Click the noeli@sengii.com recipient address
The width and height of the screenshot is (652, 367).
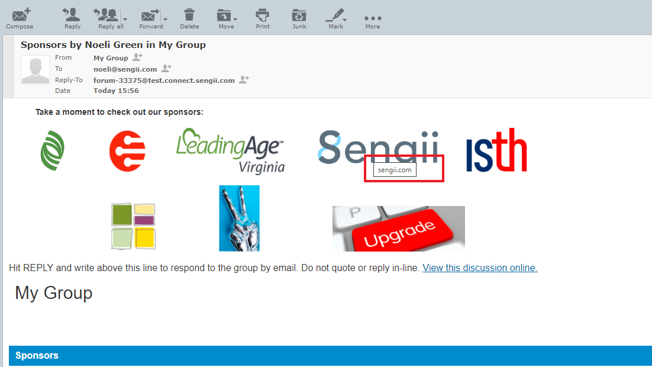click(x=125, y=69)
